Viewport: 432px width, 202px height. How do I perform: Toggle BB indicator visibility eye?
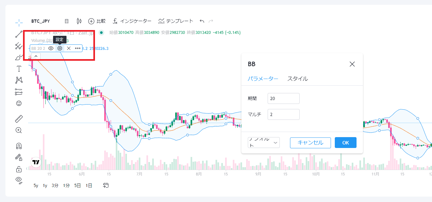[51, 48]
